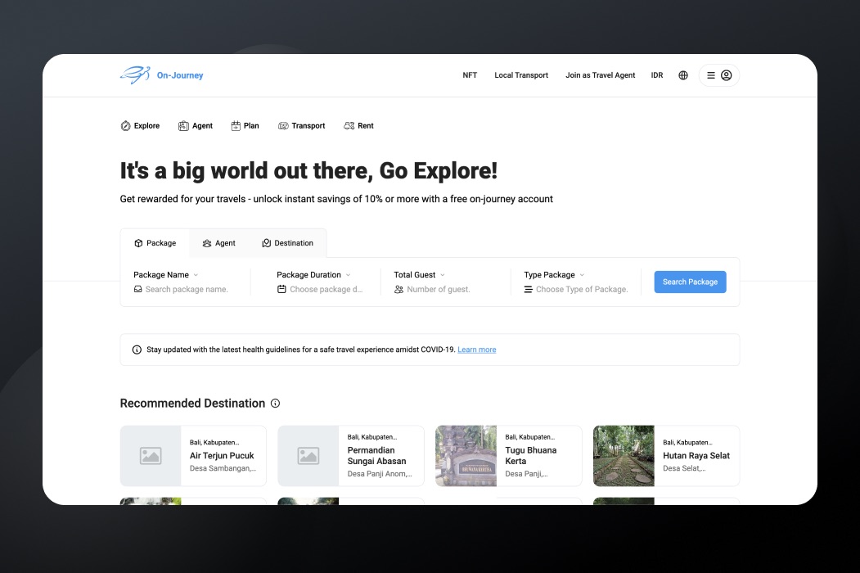Open the language globe icon
The width and height of the screenshot is (860, 573).
(x=683, y=75)
